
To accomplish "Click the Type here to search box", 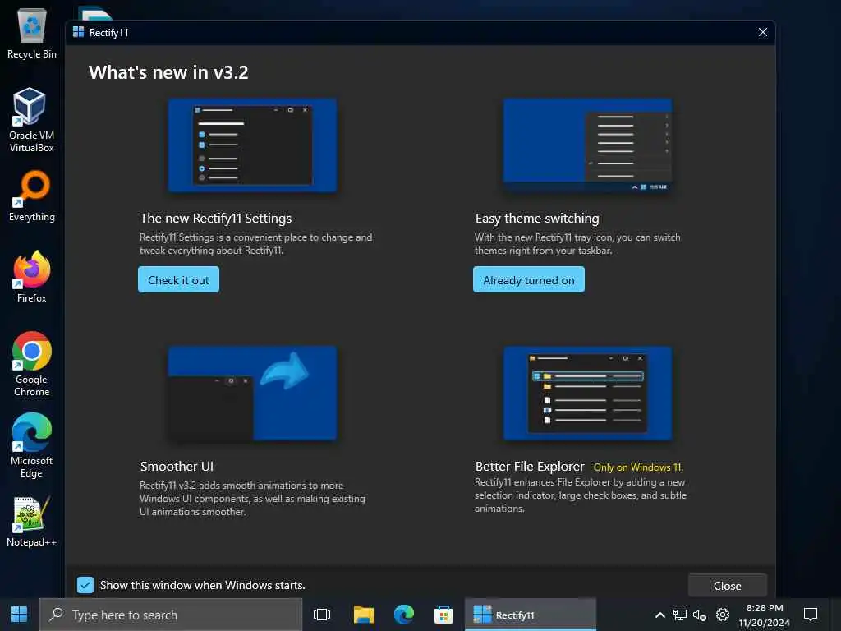I will (171, 615).
